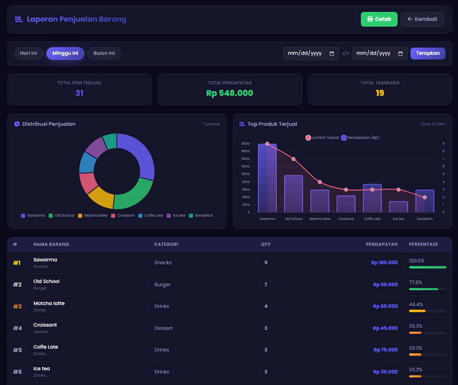The height and width of the screenshot is (385, 458).
Task: Toggle Pendapatan (Rp) legend marker
Action: point(344,138)
